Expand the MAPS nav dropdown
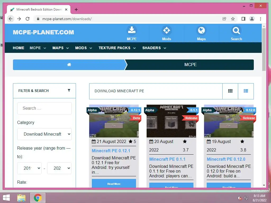Image resolution: width=271 pixels, height=203 pixels. [67, 48]
